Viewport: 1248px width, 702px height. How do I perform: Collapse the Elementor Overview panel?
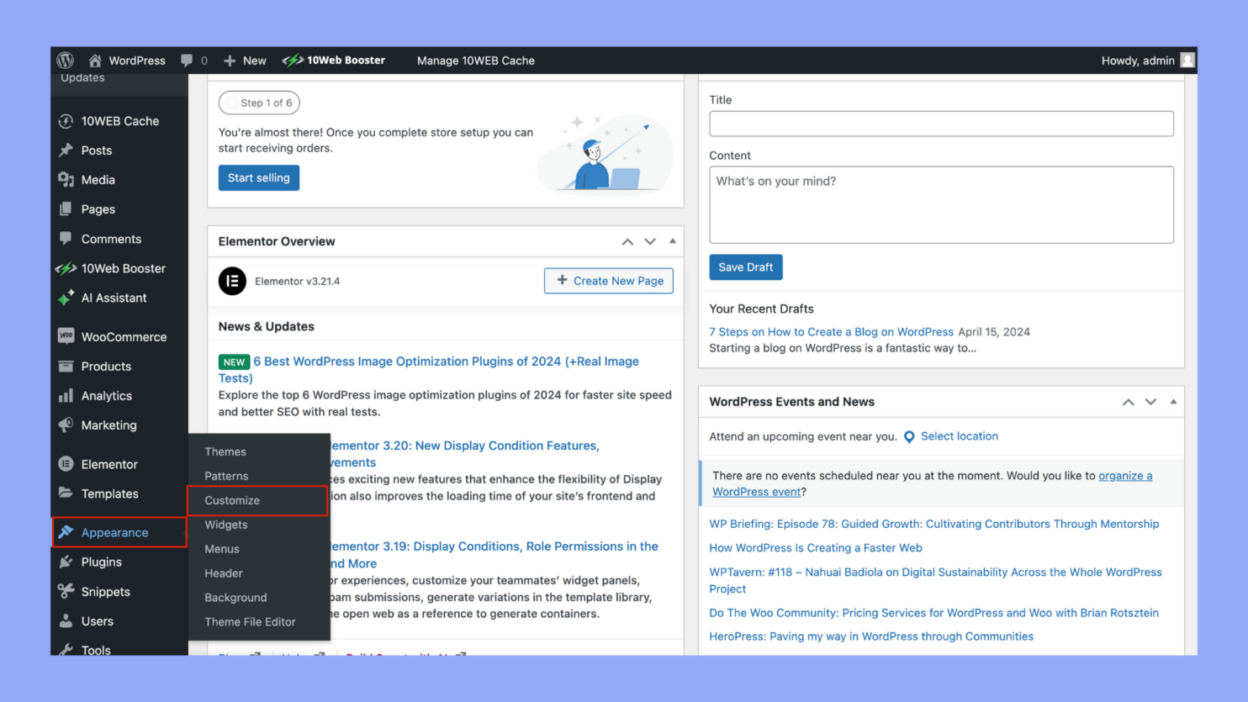[672, 241]
